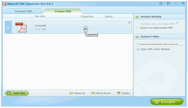Open the help question mark icon

click(x=161, y=4)
